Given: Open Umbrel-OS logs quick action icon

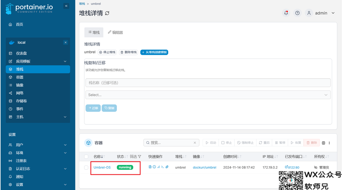Looking at the screenshot, I should point(150,167).
